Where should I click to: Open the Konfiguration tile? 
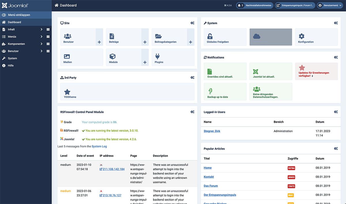[316, 37]
